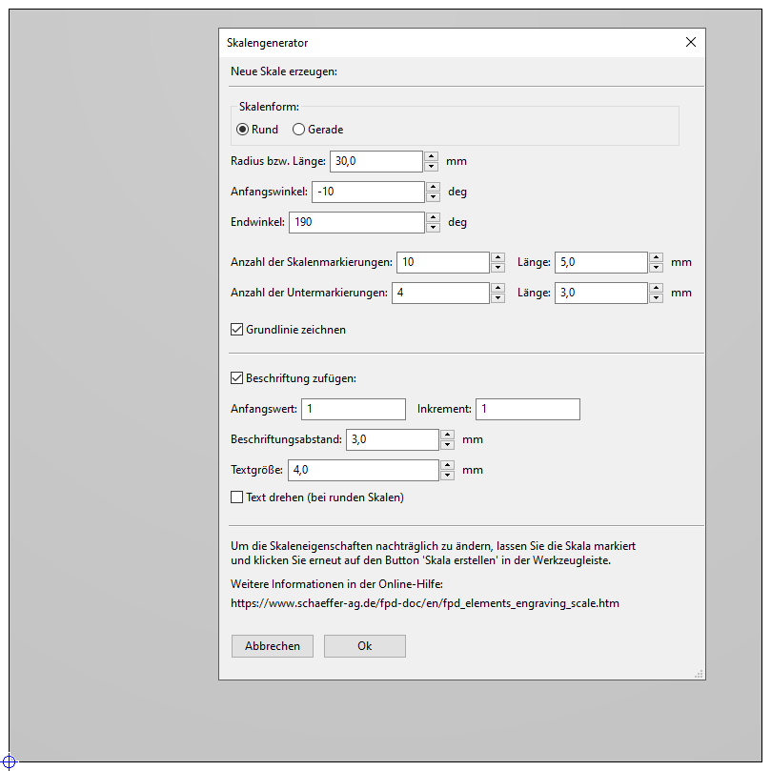
Task: Increase the scale marking Länge of 5,0
Action: (656, 257)
